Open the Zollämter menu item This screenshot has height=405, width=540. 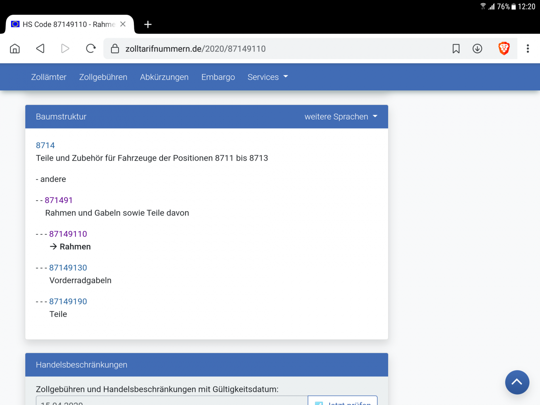point(49,77)
